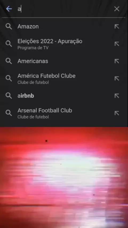
Task: Click the search field containing 'a'
Action: tap(64, 9)
